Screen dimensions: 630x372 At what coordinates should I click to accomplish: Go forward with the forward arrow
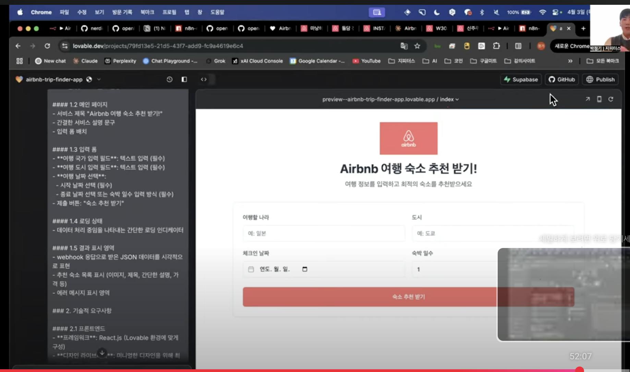click(x=33, y=46)
